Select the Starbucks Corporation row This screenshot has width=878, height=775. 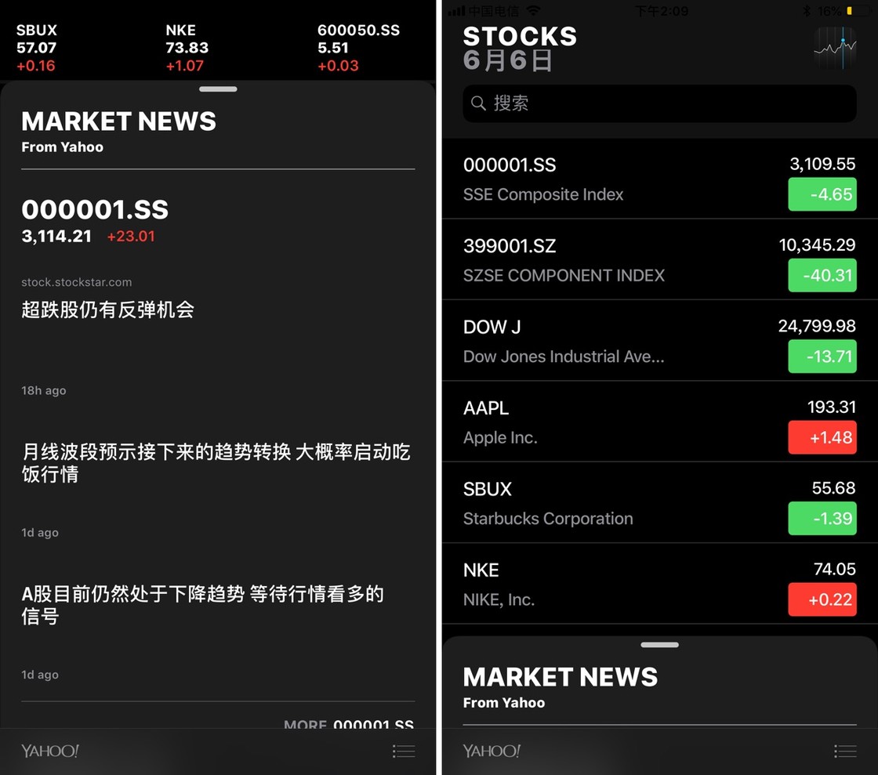(x=659, y=502)
